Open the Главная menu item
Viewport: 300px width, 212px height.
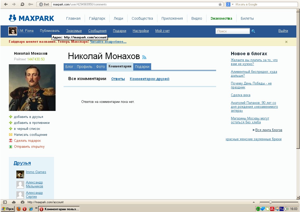[x=73, y=18]
